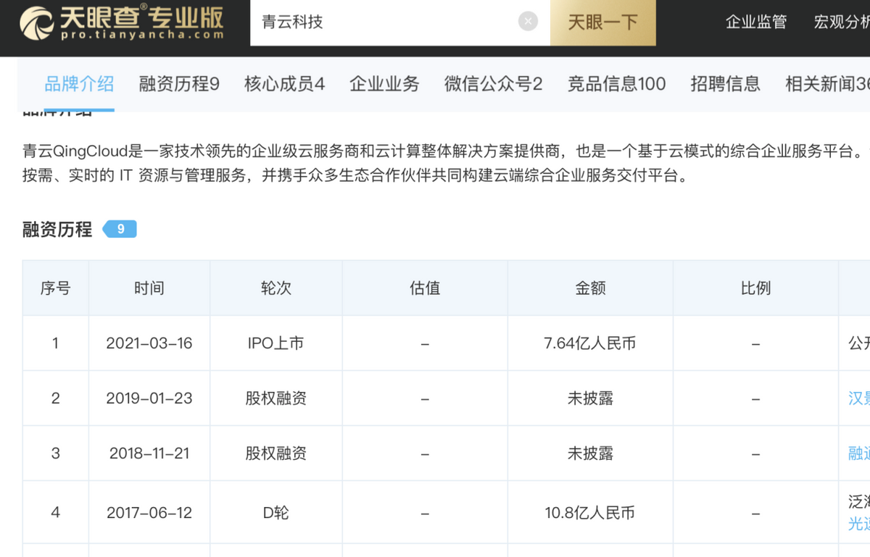The height and width of the screenshot is (557, 870).
Task: Switch to the 招聘信息 tab
Action: tap(725, 84)
